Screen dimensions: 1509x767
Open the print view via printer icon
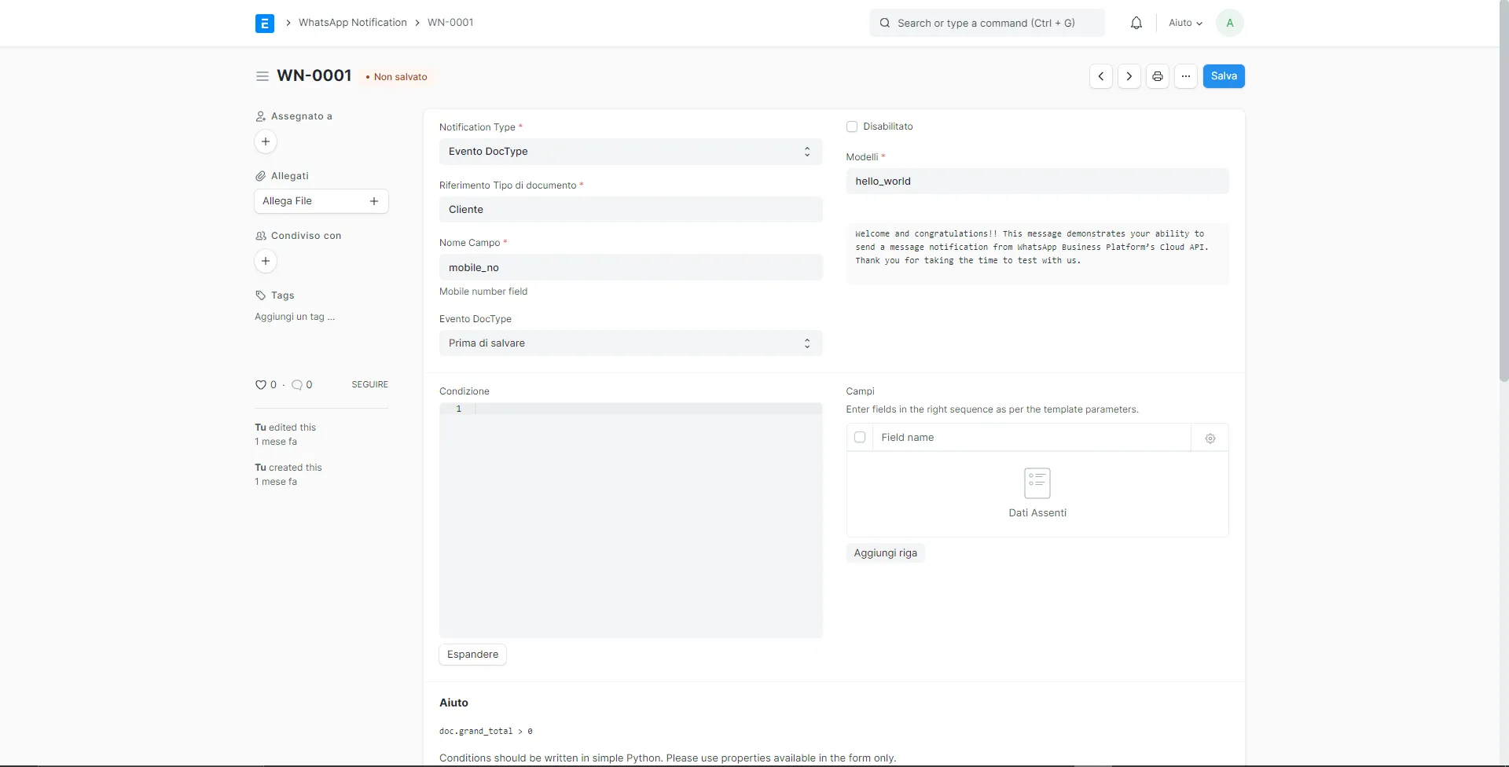pos(1157,75)
